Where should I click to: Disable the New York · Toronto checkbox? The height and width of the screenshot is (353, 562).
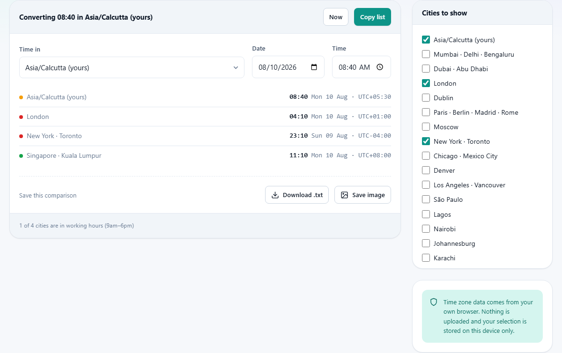(426, 141)
